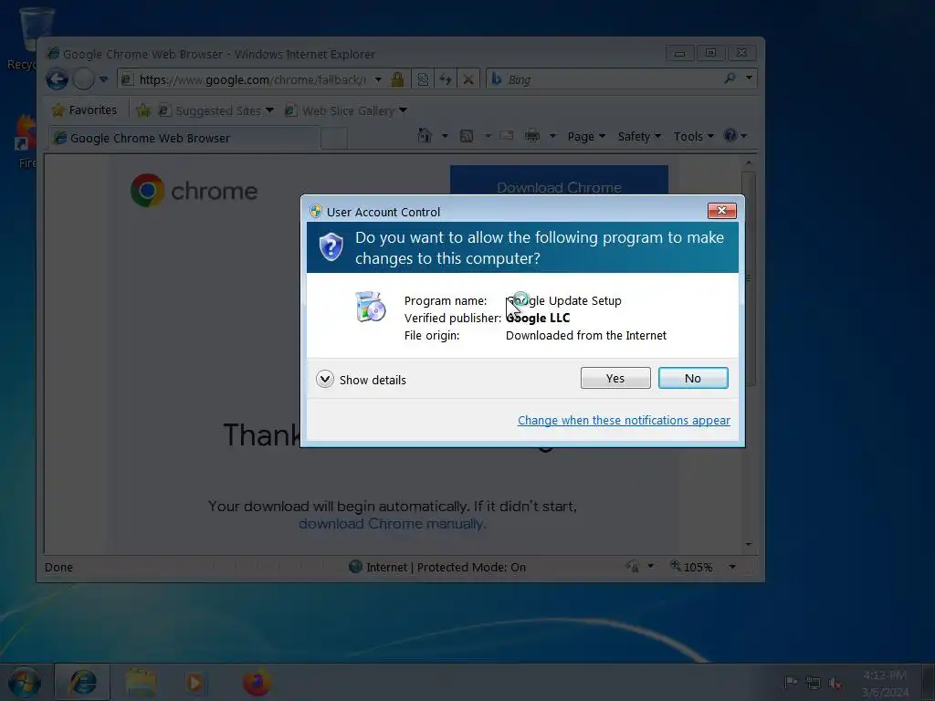Open zoom level 105% dropdown in status bar
935x701 pixels.
[x=733, y=567]
